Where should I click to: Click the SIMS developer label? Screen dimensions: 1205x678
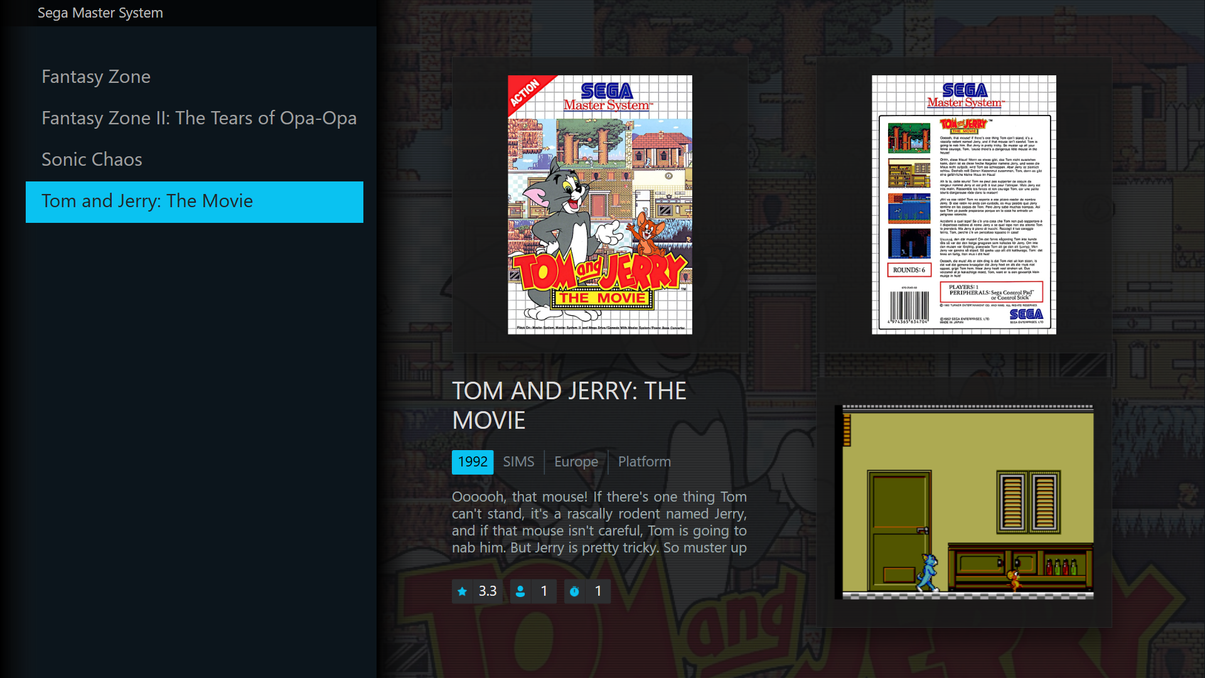(518, 462)
